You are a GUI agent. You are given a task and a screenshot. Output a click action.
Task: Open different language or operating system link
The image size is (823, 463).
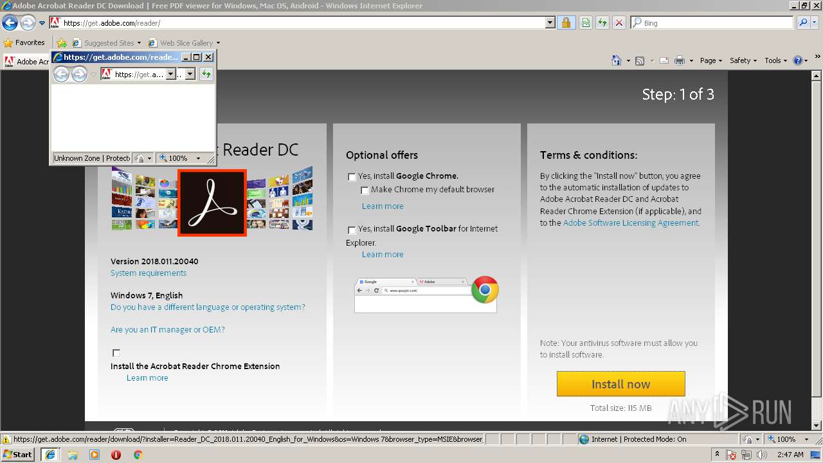coord(208,307)
